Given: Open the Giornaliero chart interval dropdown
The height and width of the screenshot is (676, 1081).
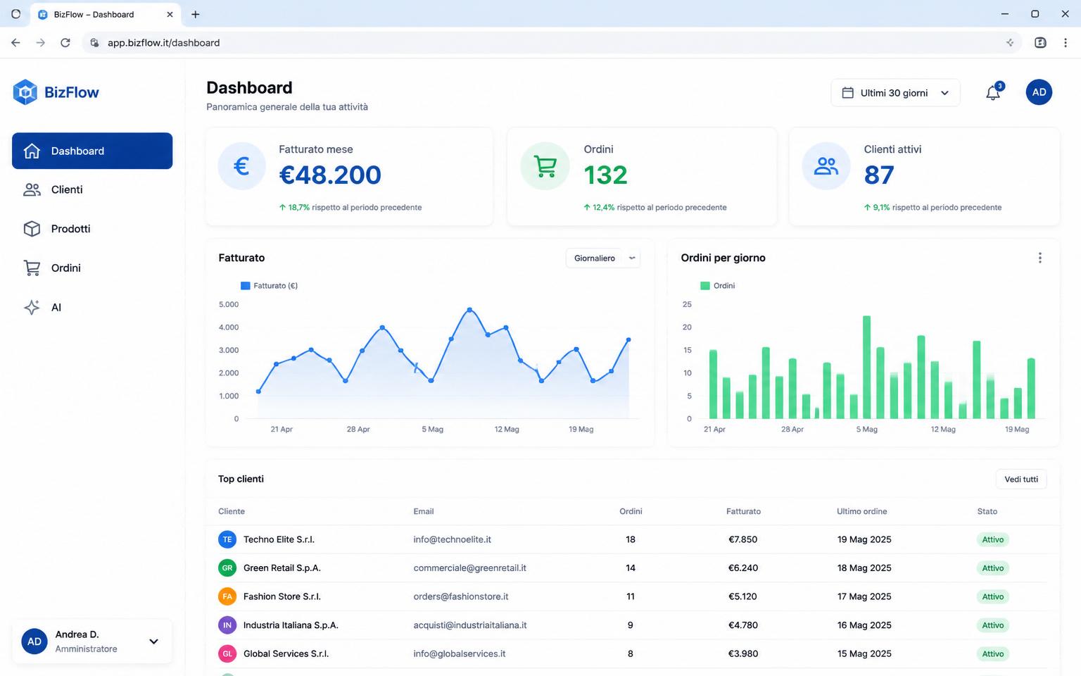Looking at the screenshot, I should click(x=603, y=258).
